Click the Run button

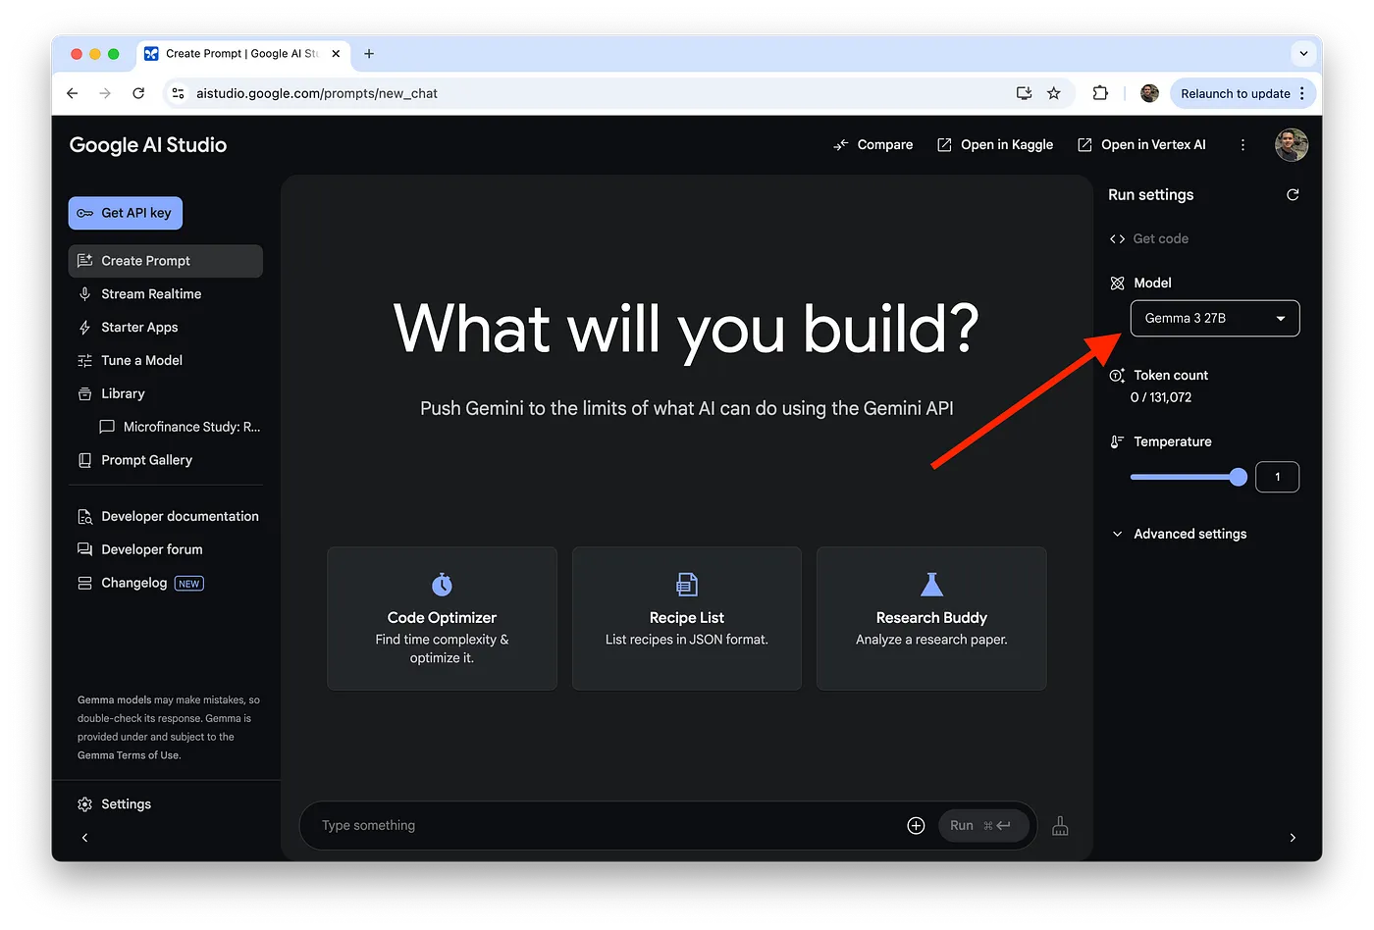click(982, 826)
